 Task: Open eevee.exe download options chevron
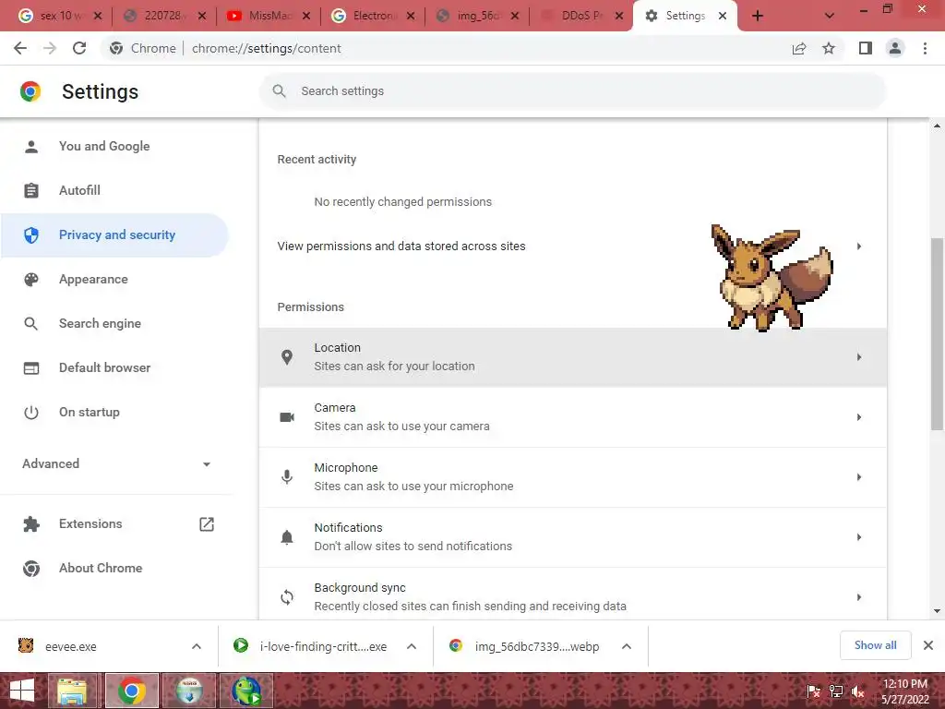click(x=197, y=646)
